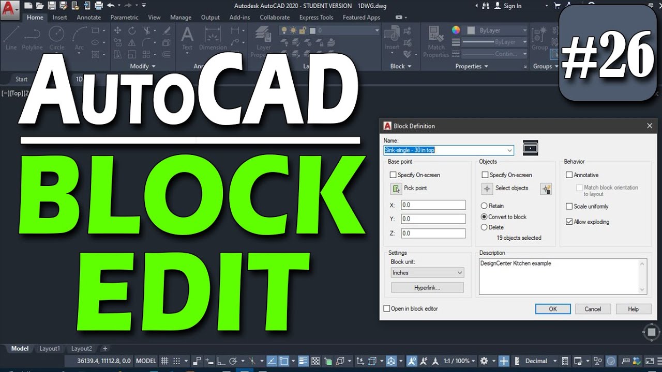This screenshot has height=372, width=662.
Task: Toggle polar tracking in status bar
Action: point(233,361)
